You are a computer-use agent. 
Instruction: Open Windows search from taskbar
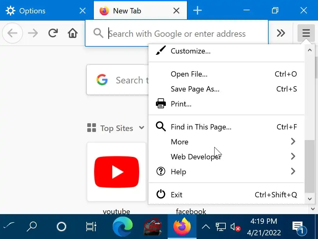(x=32, y=227)
